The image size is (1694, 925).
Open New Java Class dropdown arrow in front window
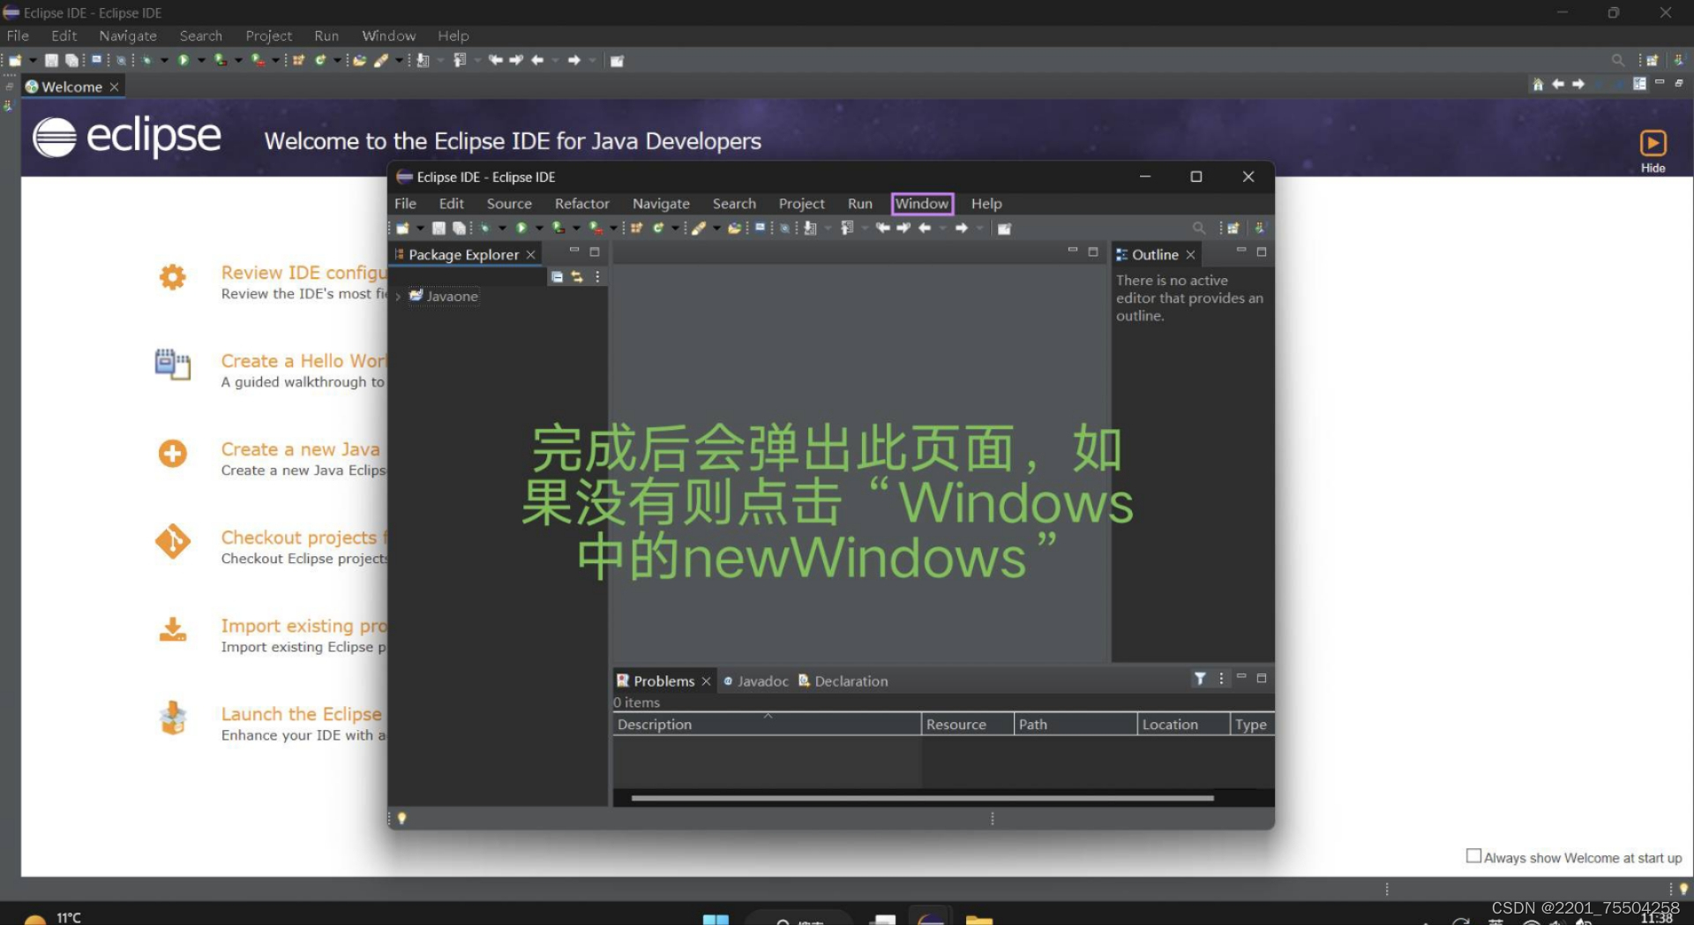click(x=675, y=229)
